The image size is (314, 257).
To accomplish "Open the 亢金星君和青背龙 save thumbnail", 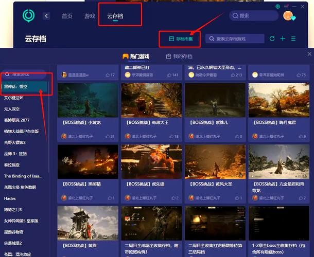I will tap(279, 162).
